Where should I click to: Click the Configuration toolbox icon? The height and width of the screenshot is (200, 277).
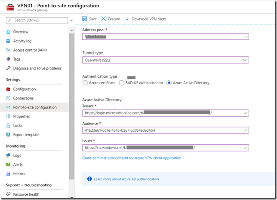(x=8, y=89)
